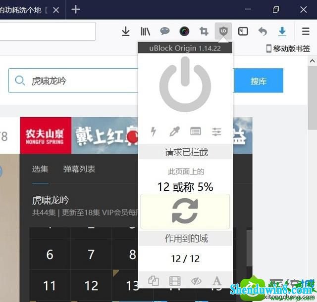This screenshot has height=302, width=317.
Task: Click the page scrollbar up arrow
Action: (x=312, y=61)
